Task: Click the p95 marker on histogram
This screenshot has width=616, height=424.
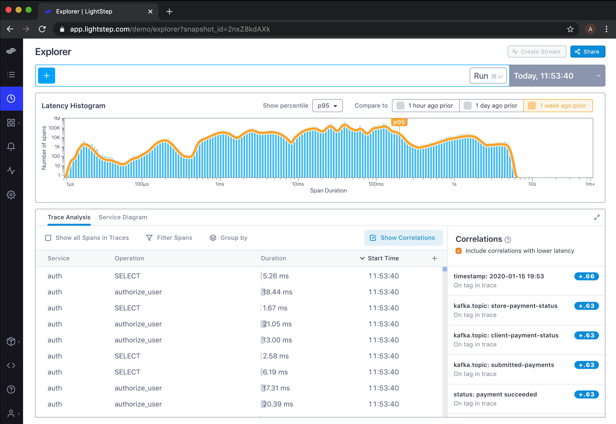Action: (399, 122)
